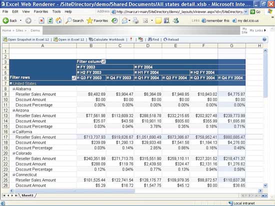This screenshot has height=206, width=275.
Task: Run Calculate Workbook command
Action: pos(106,39)
